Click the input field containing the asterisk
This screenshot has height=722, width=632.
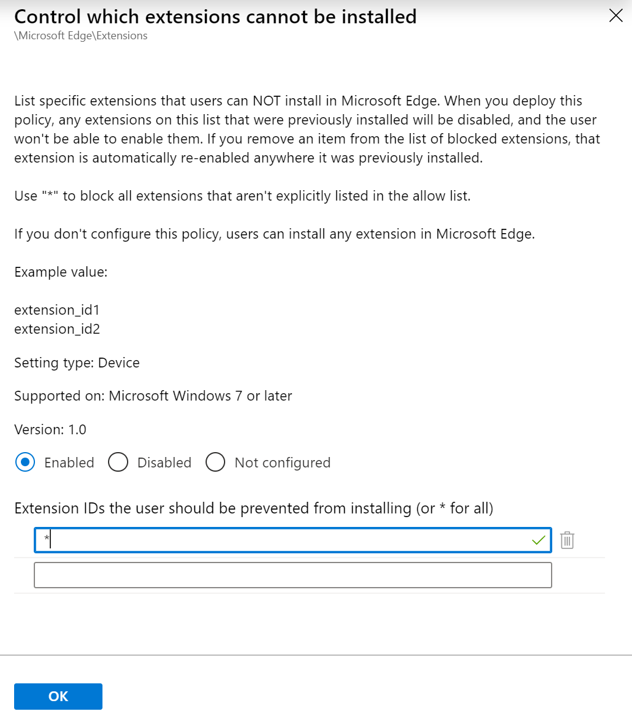(x=276, y=540)
